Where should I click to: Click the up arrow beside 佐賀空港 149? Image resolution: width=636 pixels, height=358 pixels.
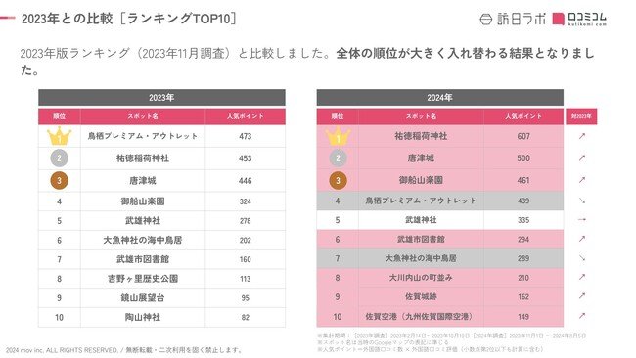pos(582,316)
